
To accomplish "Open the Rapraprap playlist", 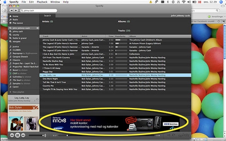I will (x=24, y=53).
